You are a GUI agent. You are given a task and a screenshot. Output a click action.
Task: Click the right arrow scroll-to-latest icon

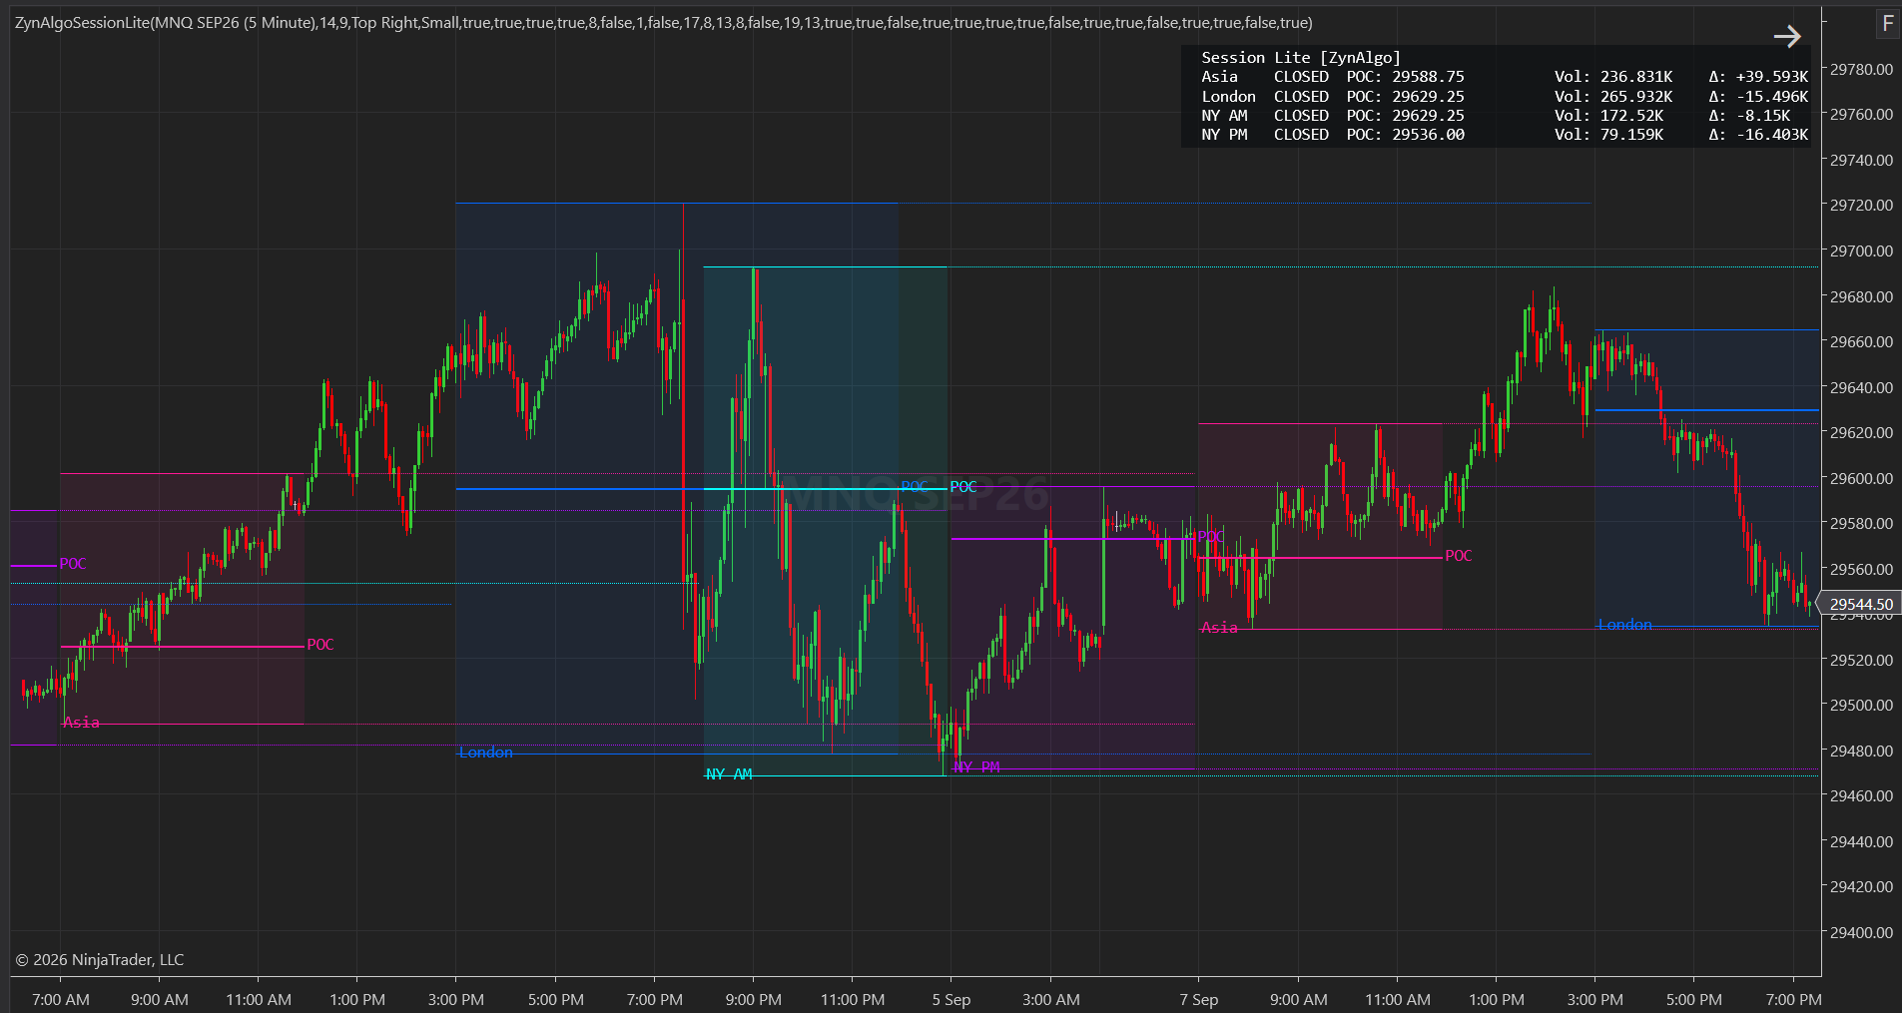point(1787,37)
